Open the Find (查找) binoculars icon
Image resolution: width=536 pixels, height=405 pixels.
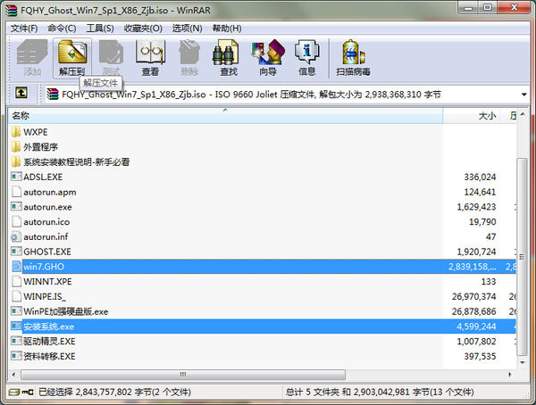[x=227, y=58]
